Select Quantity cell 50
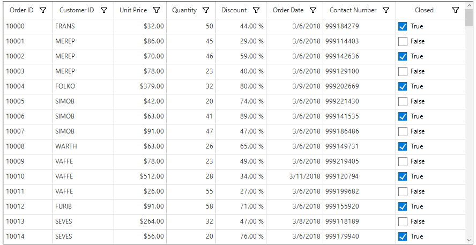Image resolution: width=476 pixels, height=245 pixels. [x=191, y=26]
